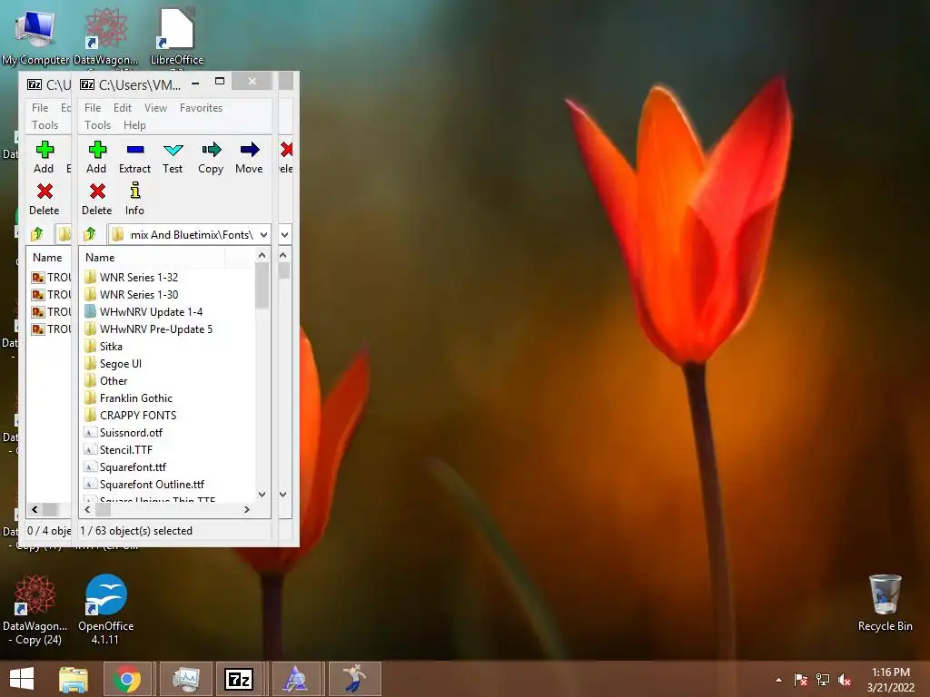Open the DataWagon shortcut beside My Computer
Viewport: 930px width, 697px height.
pyautogui.click(x=105, y=36)
